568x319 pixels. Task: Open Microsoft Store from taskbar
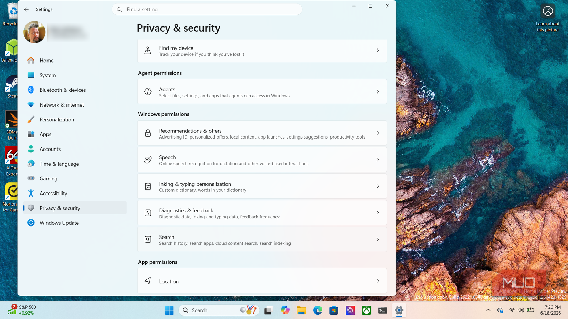click(x=334, y=310)
